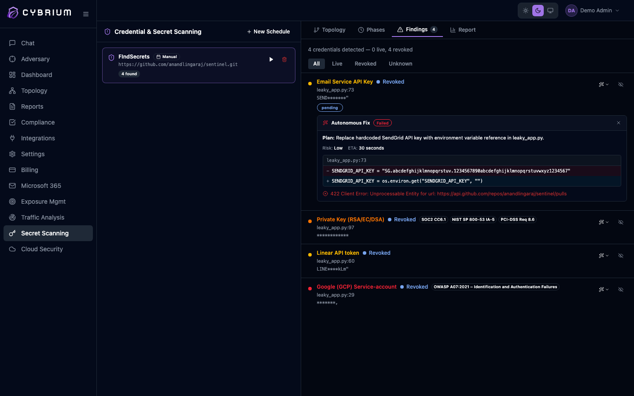Select the FindSecrets schedule title

pyautogui.click(x=134, y=57)
